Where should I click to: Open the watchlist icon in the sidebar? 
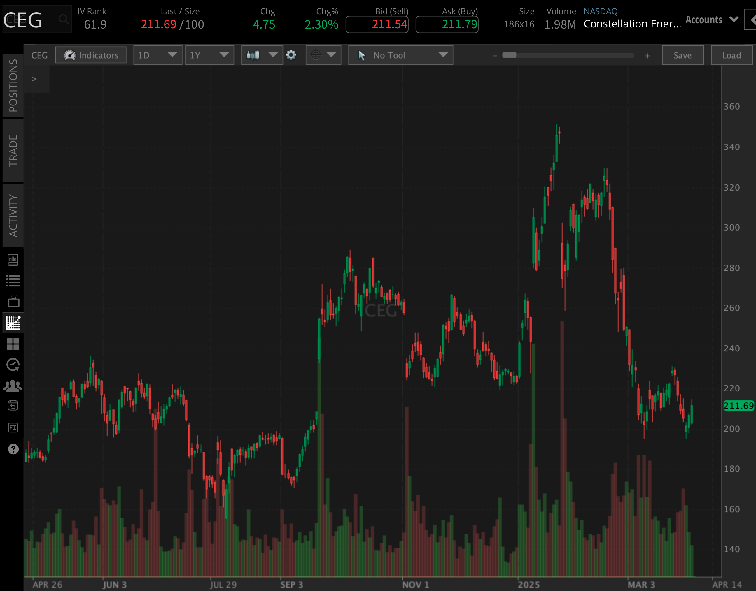13,281
